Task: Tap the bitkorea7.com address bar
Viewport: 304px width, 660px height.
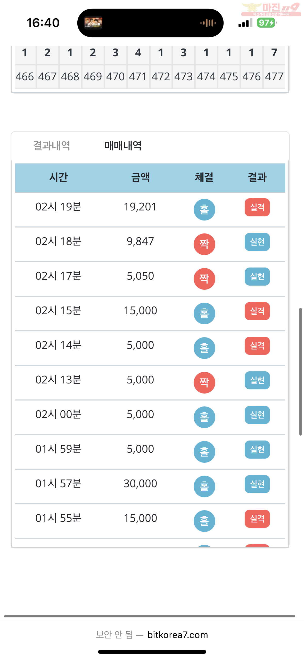Action: (152, 635)
